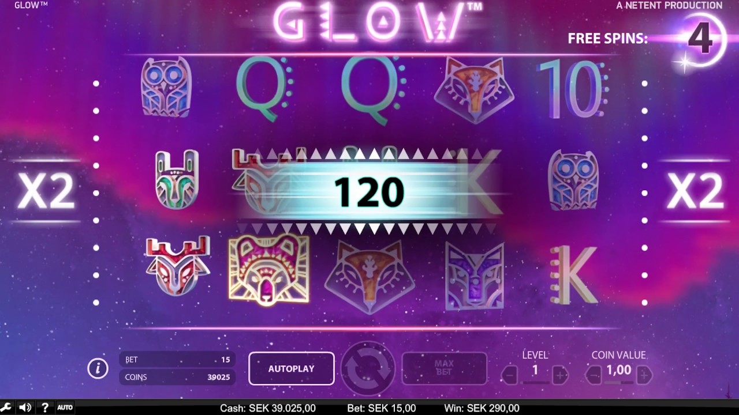Increase bet level with plus
The height and width of the screenshot is (415, 739).
click(560, 376)
